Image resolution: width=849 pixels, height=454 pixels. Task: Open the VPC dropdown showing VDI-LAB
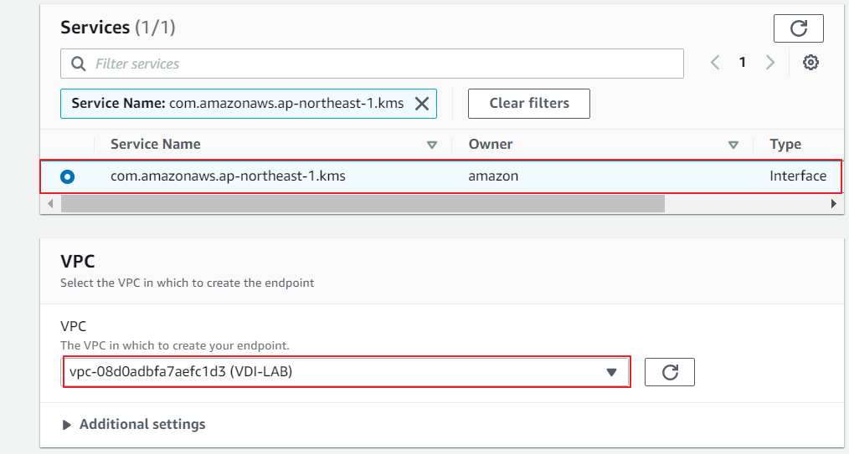[346, 372]
